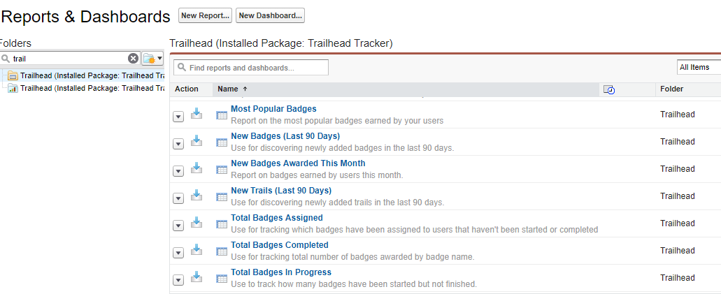The height and width of the screenshot is (294, 721).
Task: Click report type icon for Total Badges In Progress
Action: coord(222,279)
